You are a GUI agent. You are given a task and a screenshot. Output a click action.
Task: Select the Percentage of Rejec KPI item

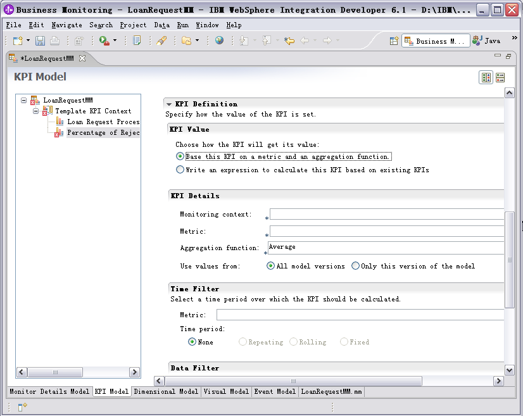[x=97, y=132]
